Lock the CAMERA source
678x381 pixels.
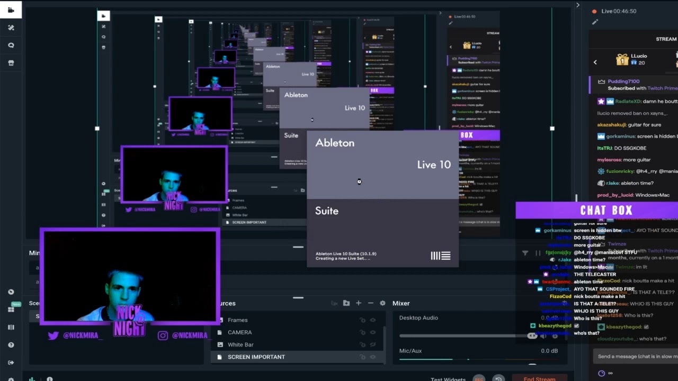362,332
